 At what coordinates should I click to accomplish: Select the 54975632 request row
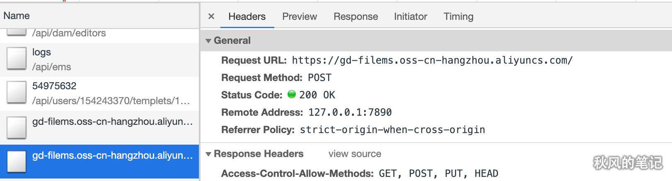99,93
